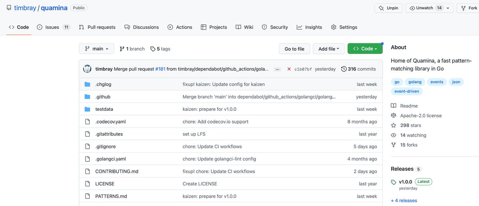Image resolution: width=479 pixels, height=206 pixels.
Task: Click the tag icon next to 5 tags
Action: [153, 49]
